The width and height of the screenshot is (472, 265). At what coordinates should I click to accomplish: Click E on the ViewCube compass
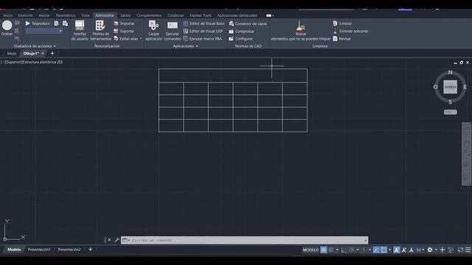coord(465,87)
